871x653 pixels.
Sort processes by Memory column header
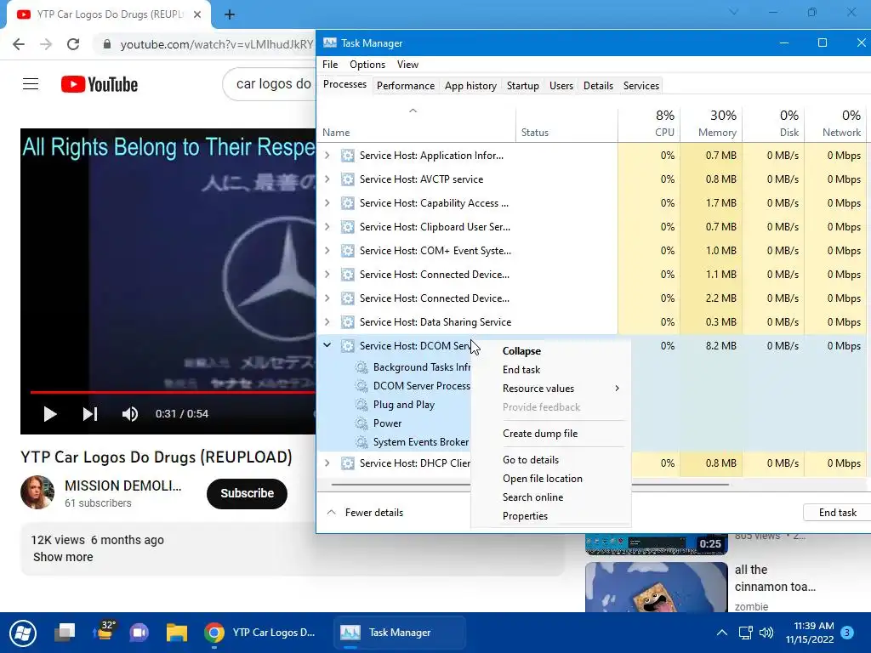[711, 123]
